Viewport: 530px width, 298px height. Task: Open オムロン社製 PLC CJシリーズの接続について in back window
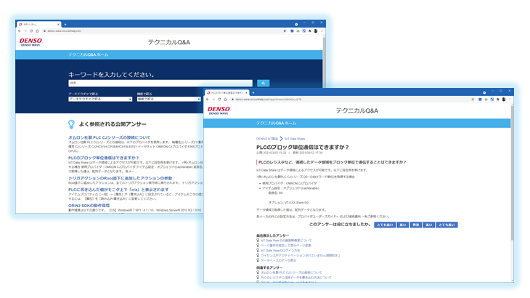click(x=109, y=137)
